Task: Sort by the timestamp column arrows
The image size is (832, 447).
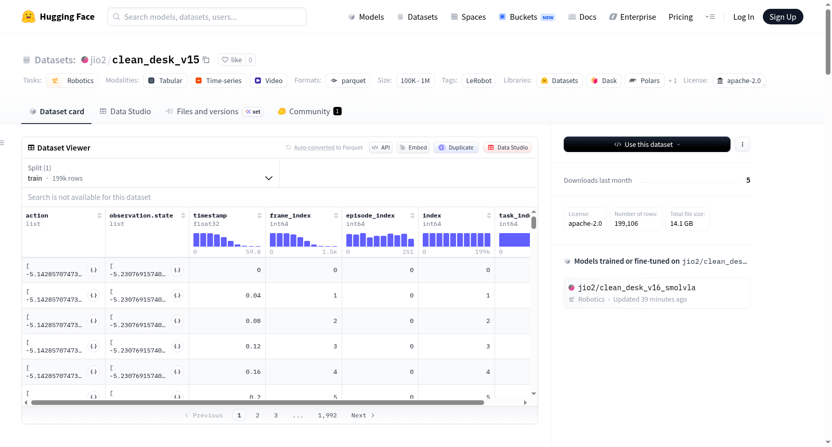Action: (259, 215)
